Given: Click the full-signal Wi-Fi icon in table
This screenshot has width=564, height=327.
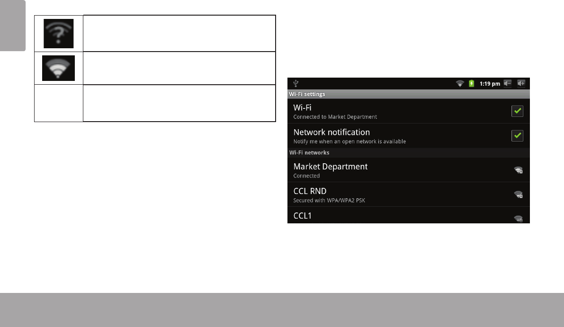Looking at the screenshot, I should (x=58, y=68).
